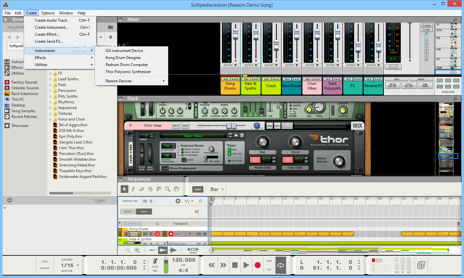Toggle MANUAL REC button

pos(130,201)
